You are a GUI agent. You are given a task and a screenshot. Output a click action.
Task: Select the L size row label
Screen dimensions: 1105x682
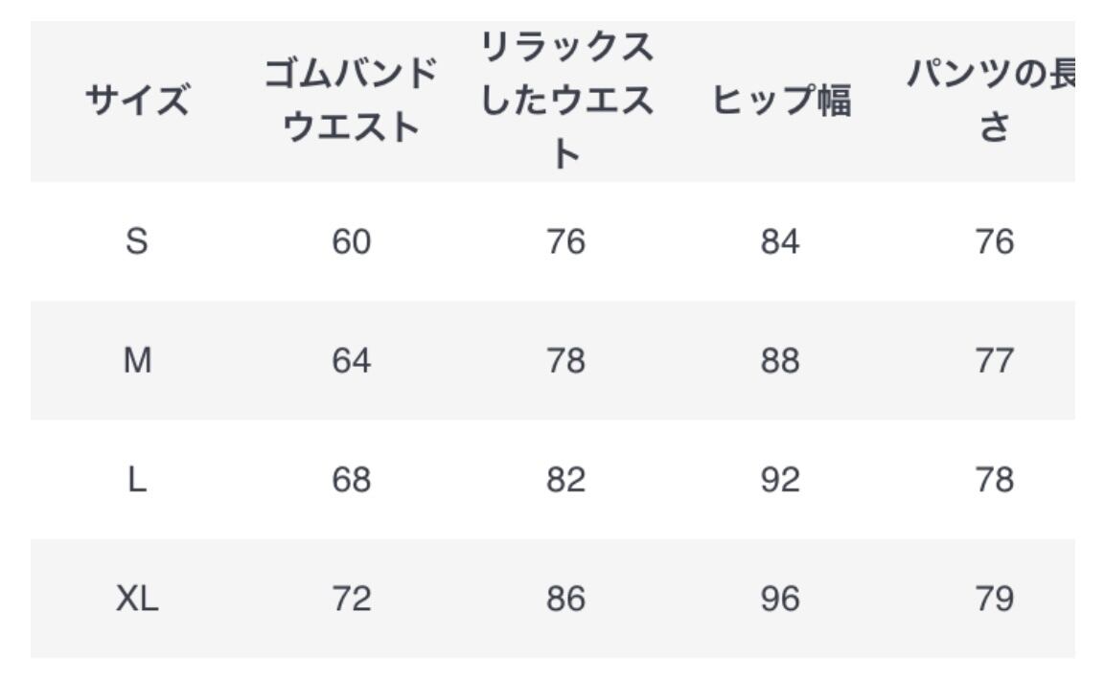tap(137, 480)
